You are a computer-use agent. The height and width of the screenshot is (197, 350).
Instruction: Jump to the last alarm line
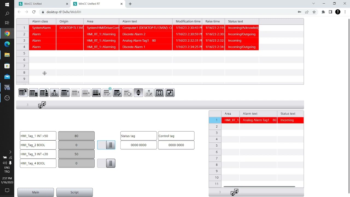coord(96,93)
